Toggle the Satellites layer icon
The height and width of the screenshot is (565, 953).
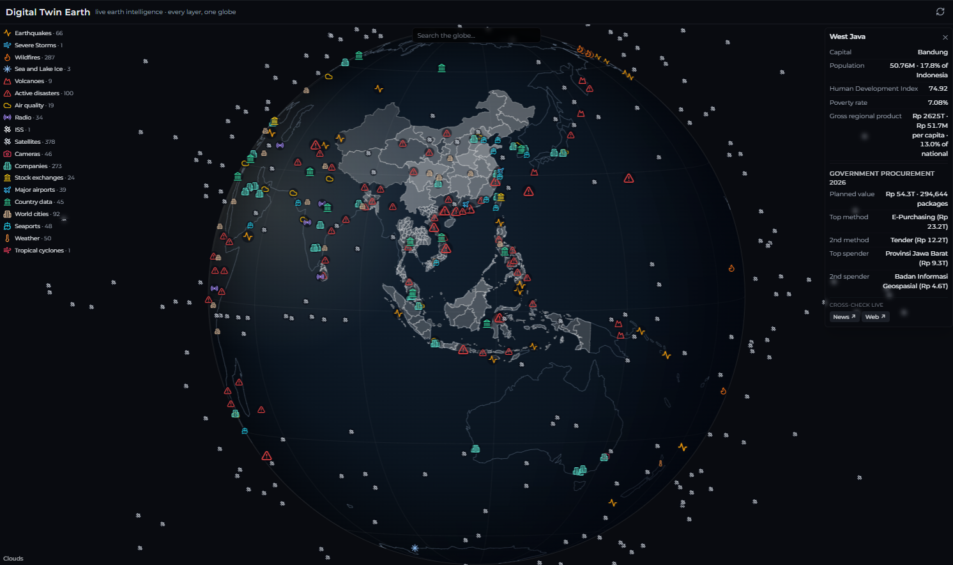click(x=8, y=142)
